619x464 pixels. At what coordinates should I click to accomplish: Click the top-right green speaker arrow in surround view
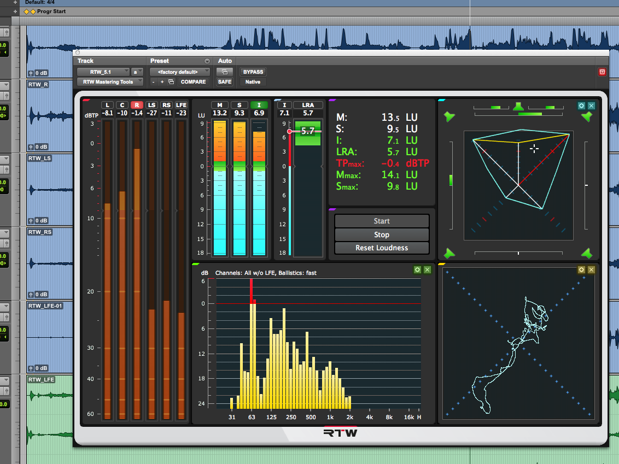coord(587,116)
